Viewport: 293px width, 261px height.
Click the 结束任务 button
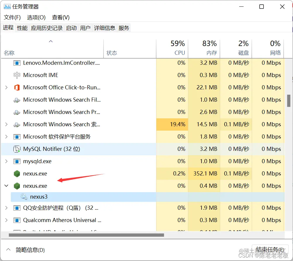tap(270, 250)
